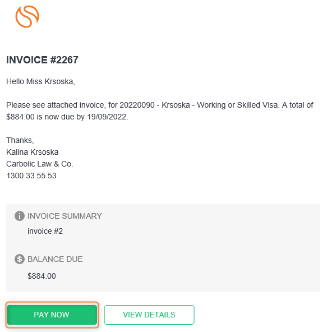Click the matter number 20220090
The width and height of the screenshot is (332, 332).
(x=137, y=105)
